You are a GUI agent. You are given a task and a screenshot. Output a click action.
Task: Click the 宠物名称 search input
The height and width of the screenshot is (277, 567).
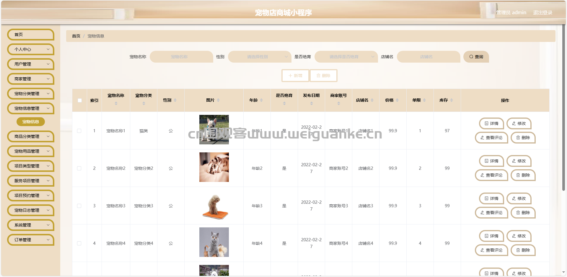pos(181,57)
